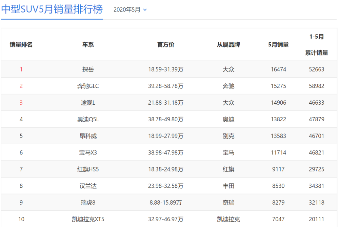Click cumulative sales value 46821
Screen dimensions: 339x227
pyautogui.click(x=317, y=152)
